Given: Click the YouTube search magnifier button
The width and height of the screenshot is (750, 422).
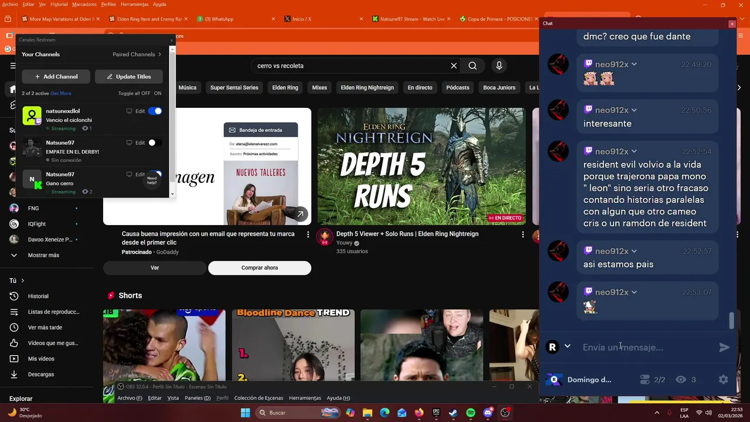Looking at the screenshot, I should coord(472,66).
